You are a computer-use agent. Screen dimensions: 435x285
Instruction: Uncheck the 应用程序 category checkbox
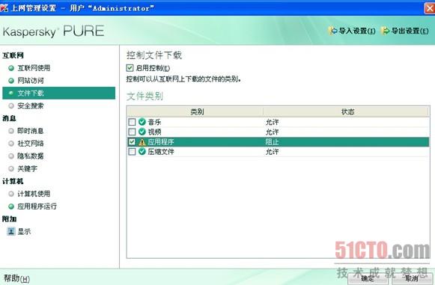point(132,142)
